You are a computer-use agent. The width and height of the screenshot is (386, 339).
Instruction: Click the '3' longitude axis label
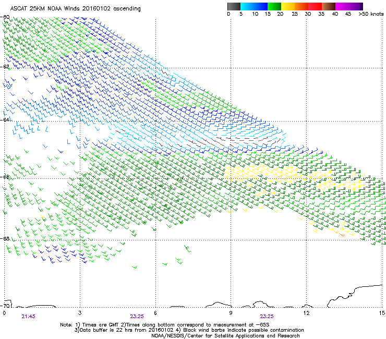coord(80,313)
